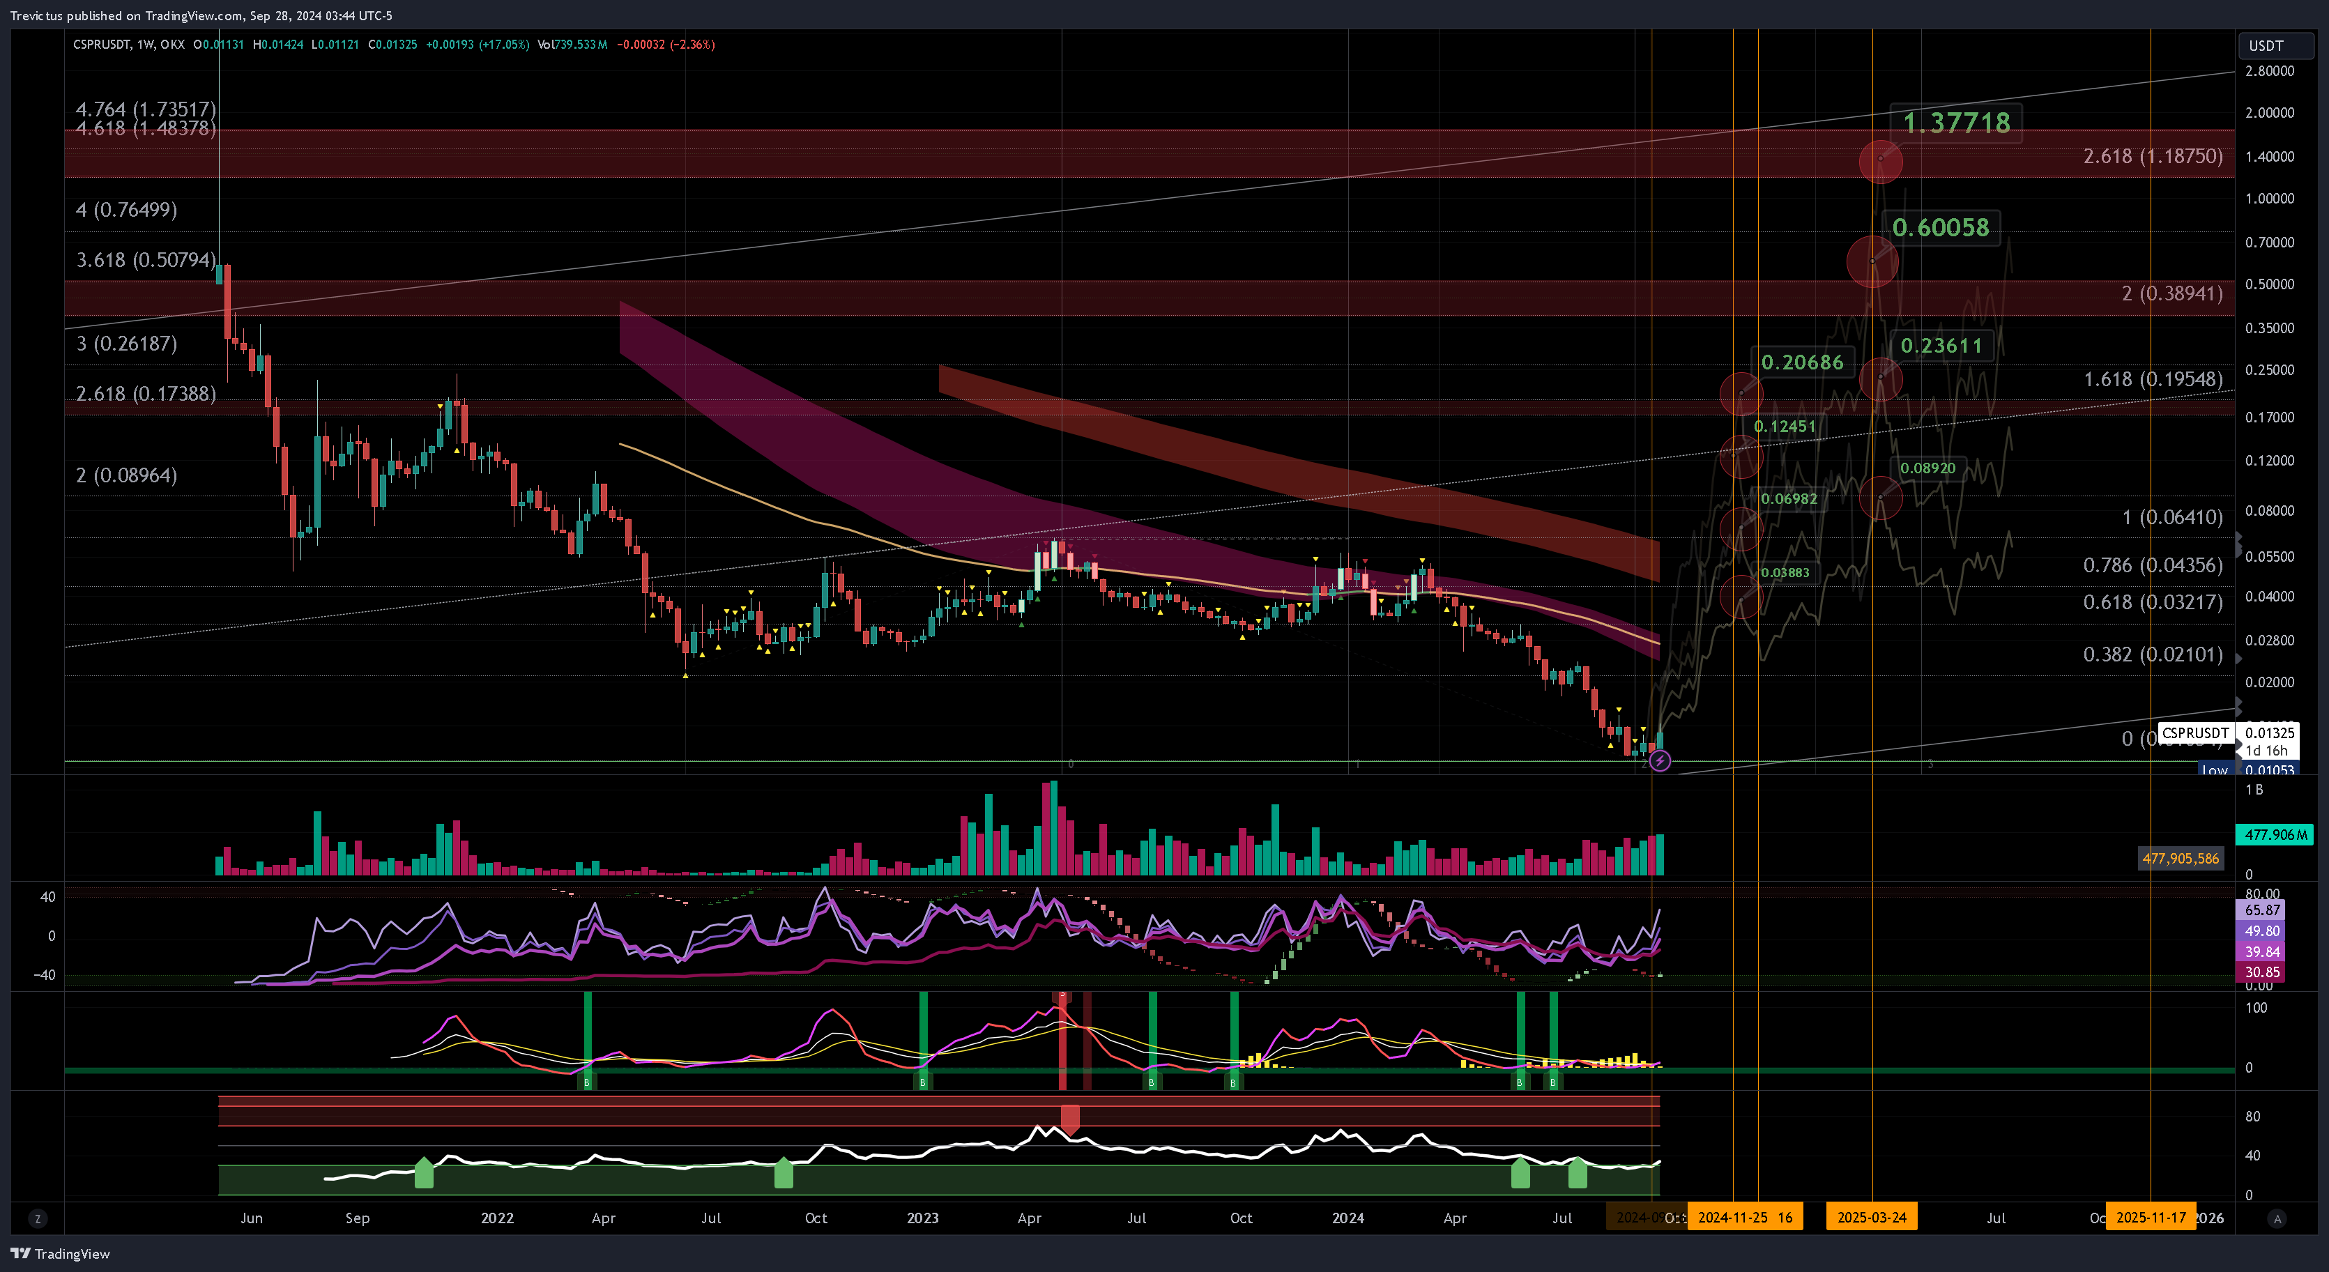Click the 30.85 indicator value tag
The width and height of the screenshot is (2329, 1272).
tap(2261, 973)
